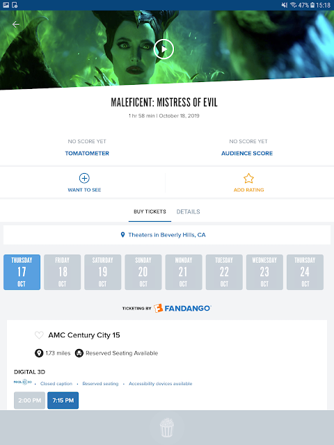The width and height of the screenshot is (334, 445).
Task: Select Thursday 24 Oct
Action: pos(305,272)
